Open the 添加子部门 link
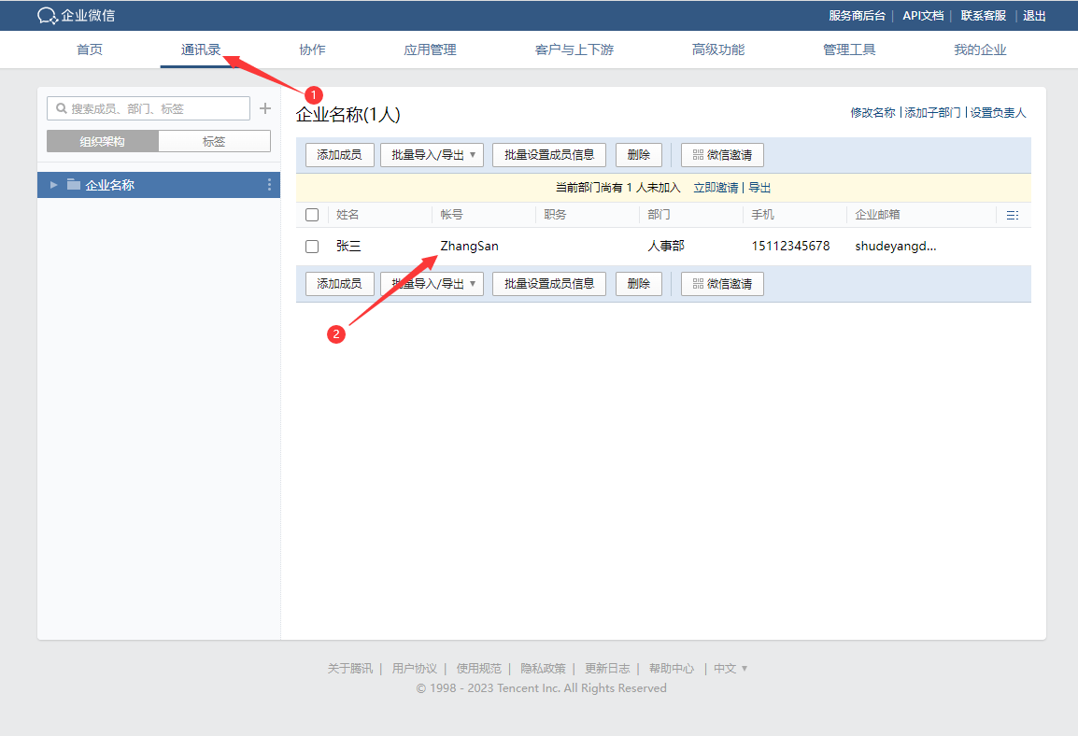This screenshot has width=1078, height=736. pyautogui.click(x=932, y=113)
